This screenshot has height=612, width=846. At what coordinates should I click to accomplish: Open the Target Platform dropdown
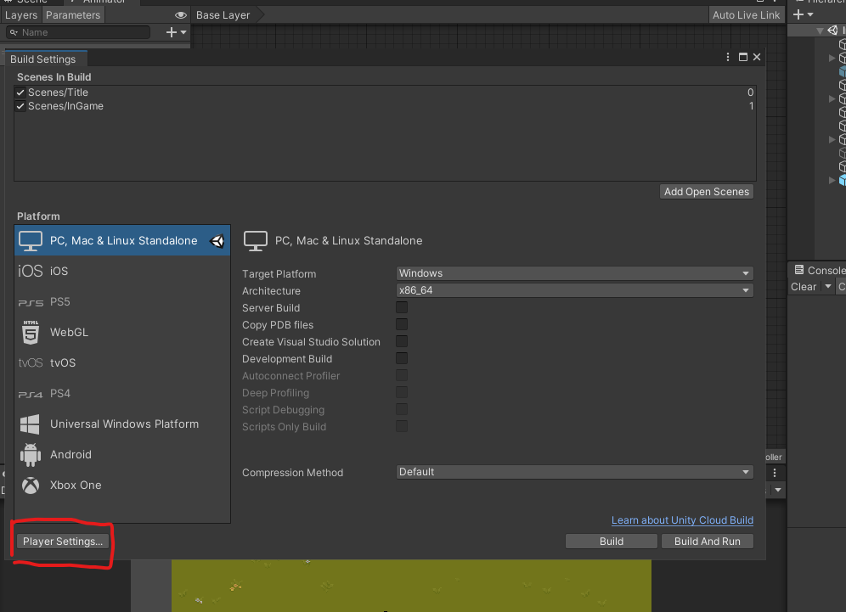click(x=574, y=273)
